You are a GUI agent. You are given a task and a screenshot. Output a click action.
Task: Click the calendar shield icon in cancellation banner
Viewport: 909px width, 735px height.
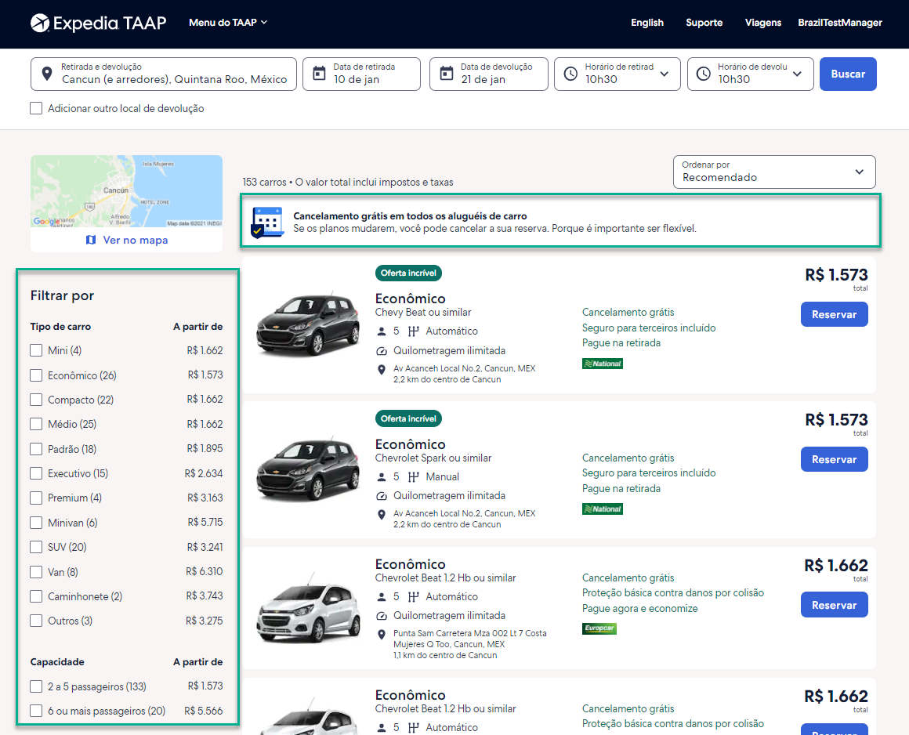267,223
